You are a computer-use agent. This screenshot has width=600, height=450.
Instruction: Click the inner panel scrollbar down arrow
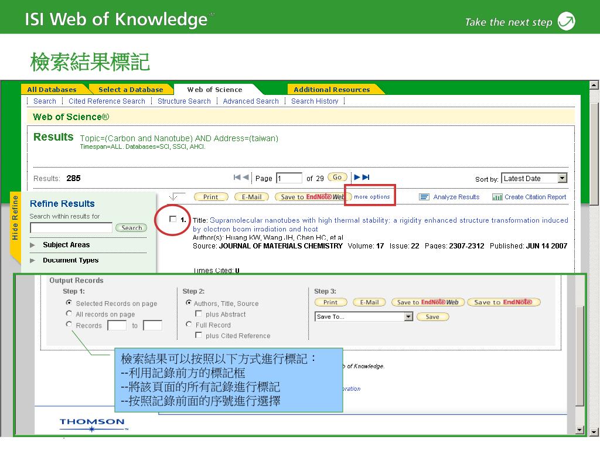click(x=580, y=430)
